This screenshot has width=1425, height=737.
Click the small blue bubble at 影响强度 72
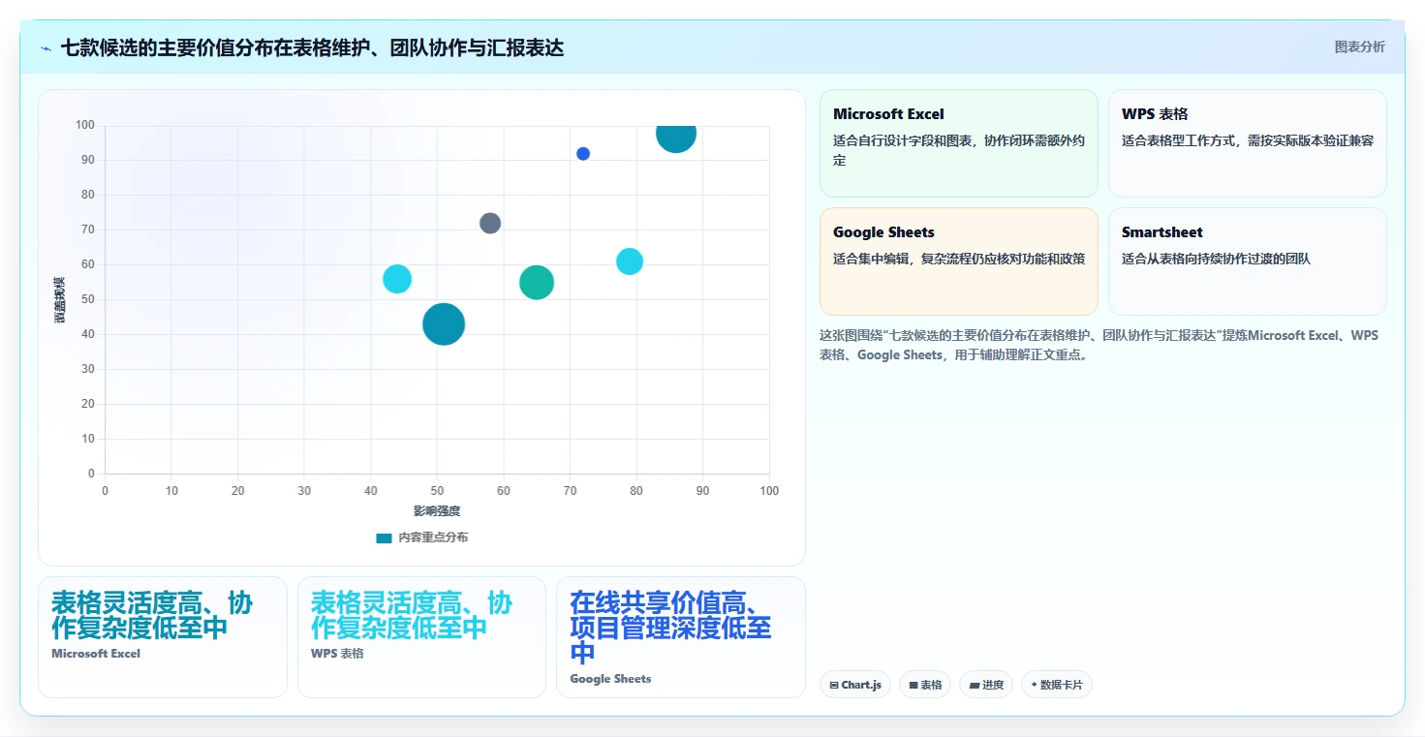click(583, 154)
